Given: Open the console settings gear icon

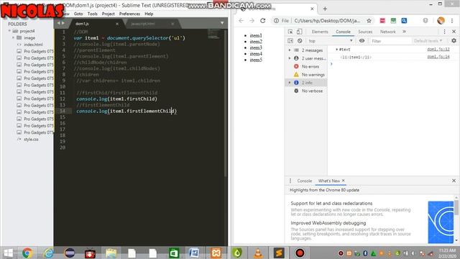Looking at the screenshot, I should click(x=454, y=41).
